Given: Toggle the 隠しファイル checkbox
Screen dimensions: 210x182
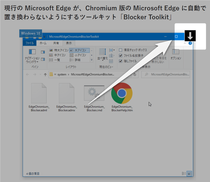Looking at the screenshot, I should (x=121, y=61).
